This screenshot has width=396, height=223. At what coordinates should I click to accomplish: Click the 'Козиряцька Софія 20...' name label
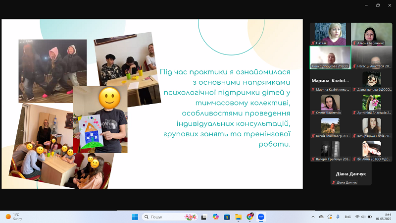click(374, 136)
